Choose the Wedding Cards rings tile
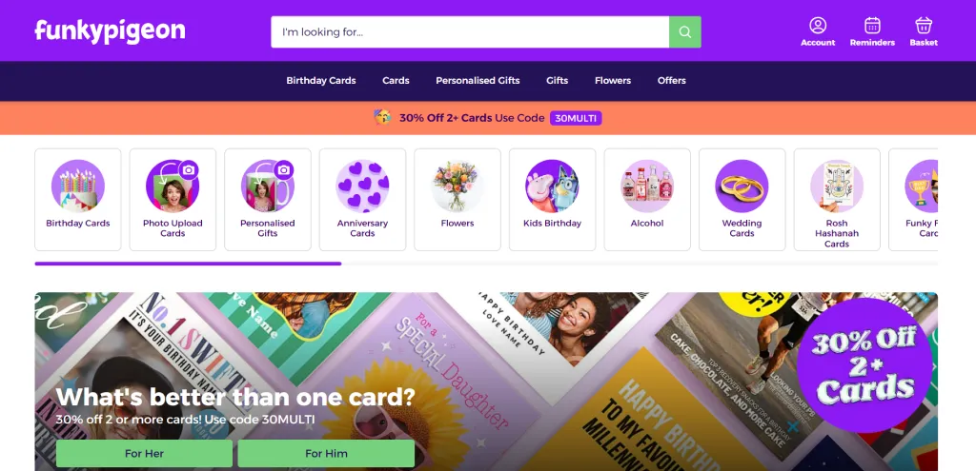This screenshot has height=471, width=976. click(x=742, y=200)
